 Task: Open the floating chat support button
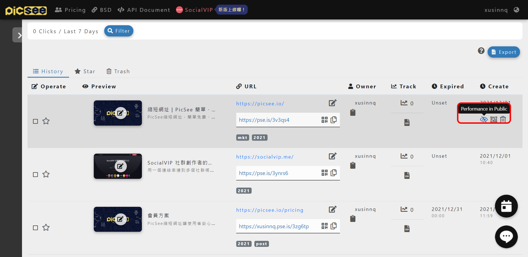(x=506, y=237)
